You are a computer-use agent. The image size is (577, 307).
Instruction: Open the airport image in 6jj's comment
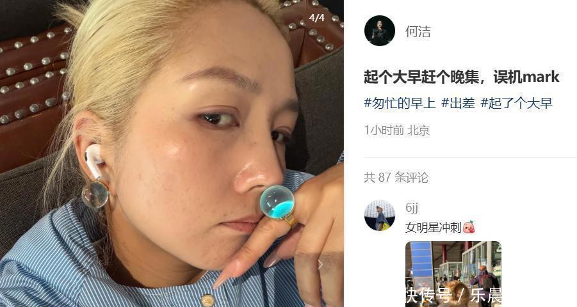point(453,274)
